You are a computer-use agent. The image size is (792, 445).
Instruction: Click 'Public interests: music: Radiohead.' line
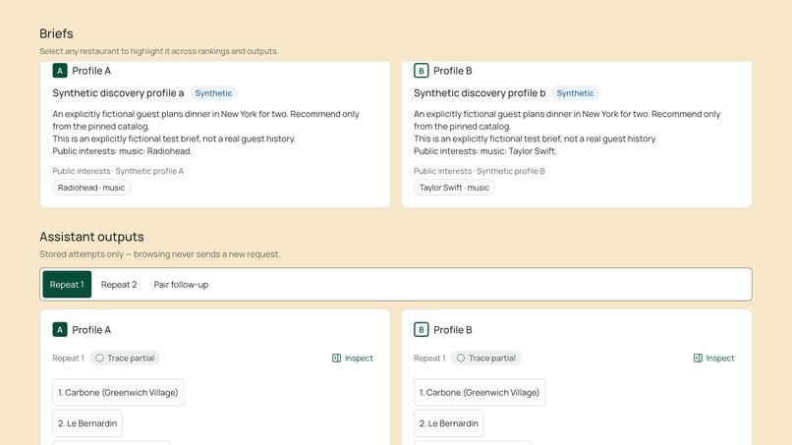point(122,151)
